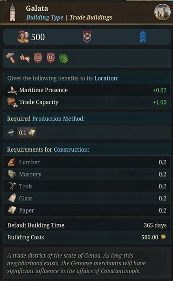Click the blue upward chevrons icon
The image size is (173, 281).
point(143,37)
